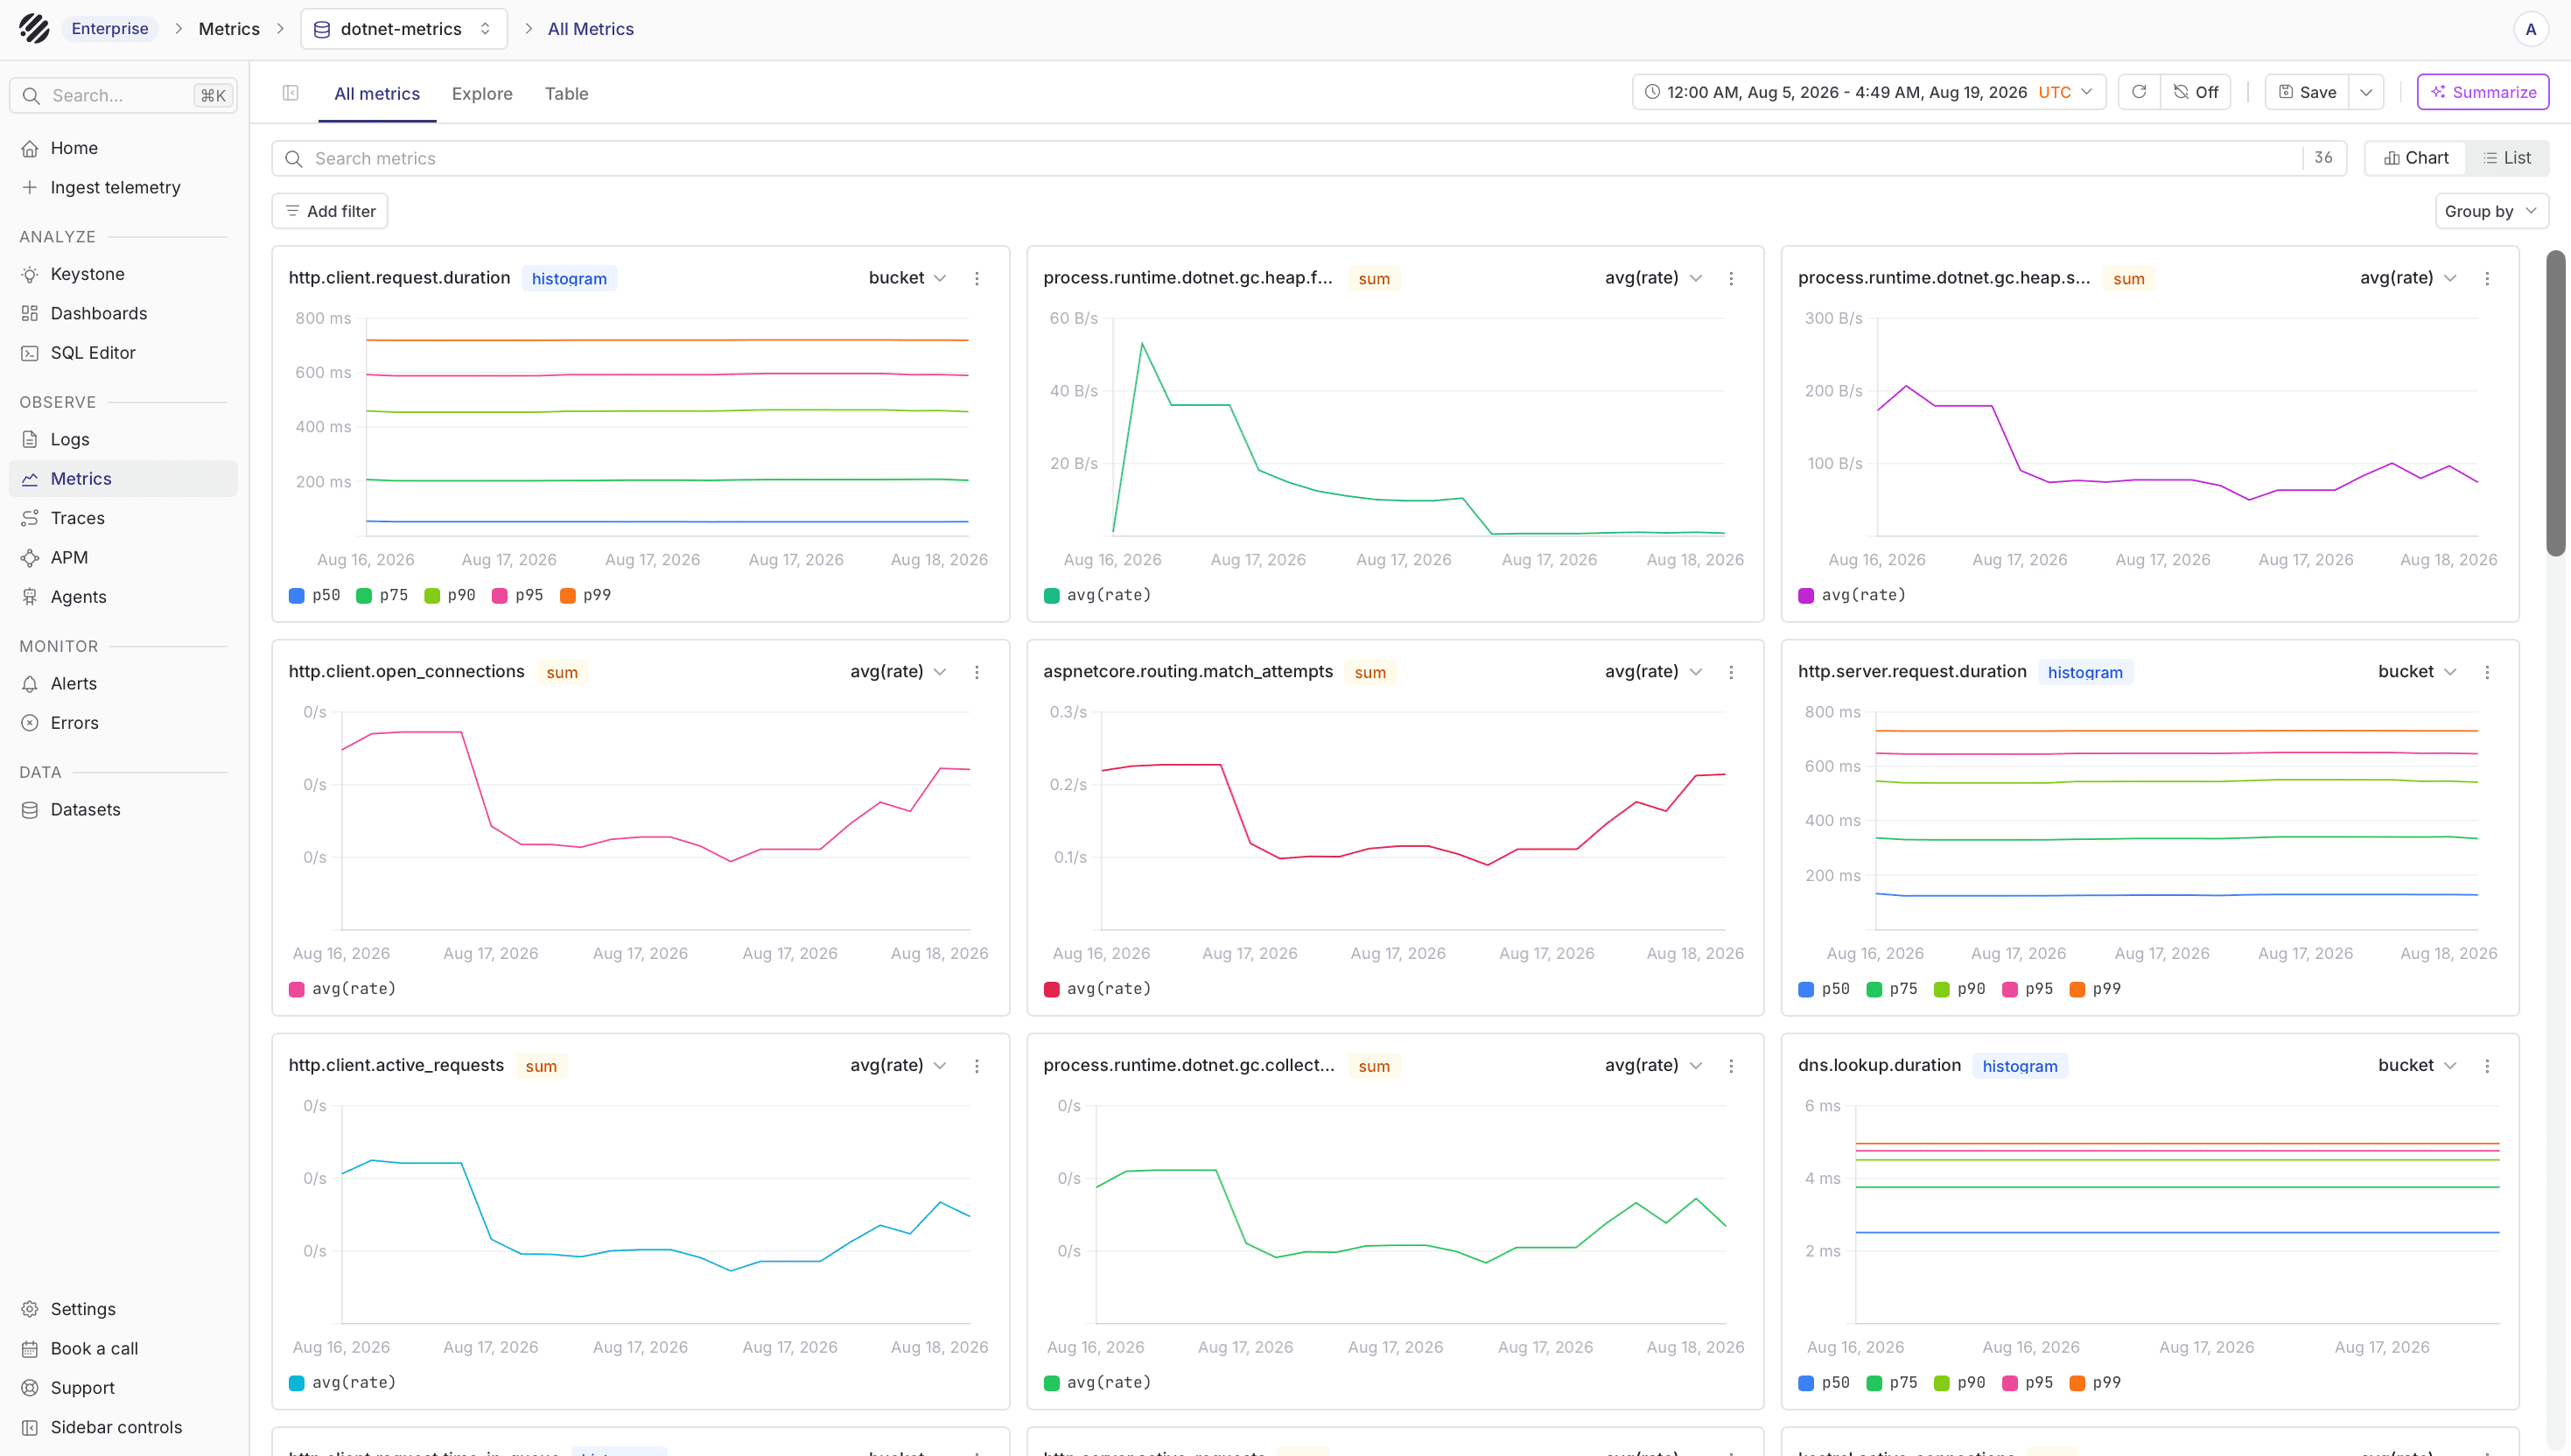Viewport: 2571px width, 1456px height.
Task: Open bucket dropdown on http.server.request.duration
Action: [2417, 672]
